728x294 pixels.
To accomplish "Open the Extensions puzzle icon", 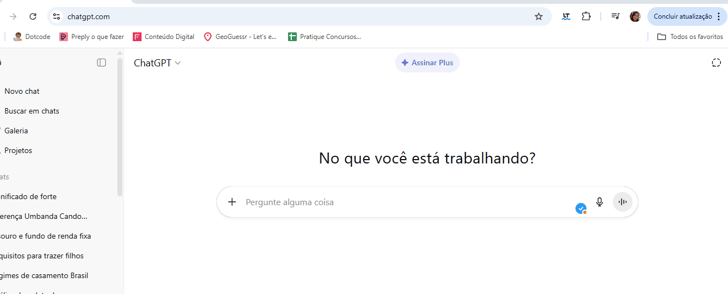I will (586, 16).
